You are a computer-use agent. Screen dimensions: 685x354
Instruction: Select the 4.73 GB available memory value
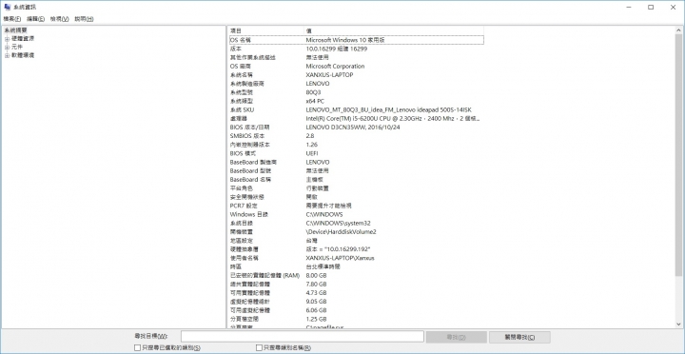pos(316,293)
